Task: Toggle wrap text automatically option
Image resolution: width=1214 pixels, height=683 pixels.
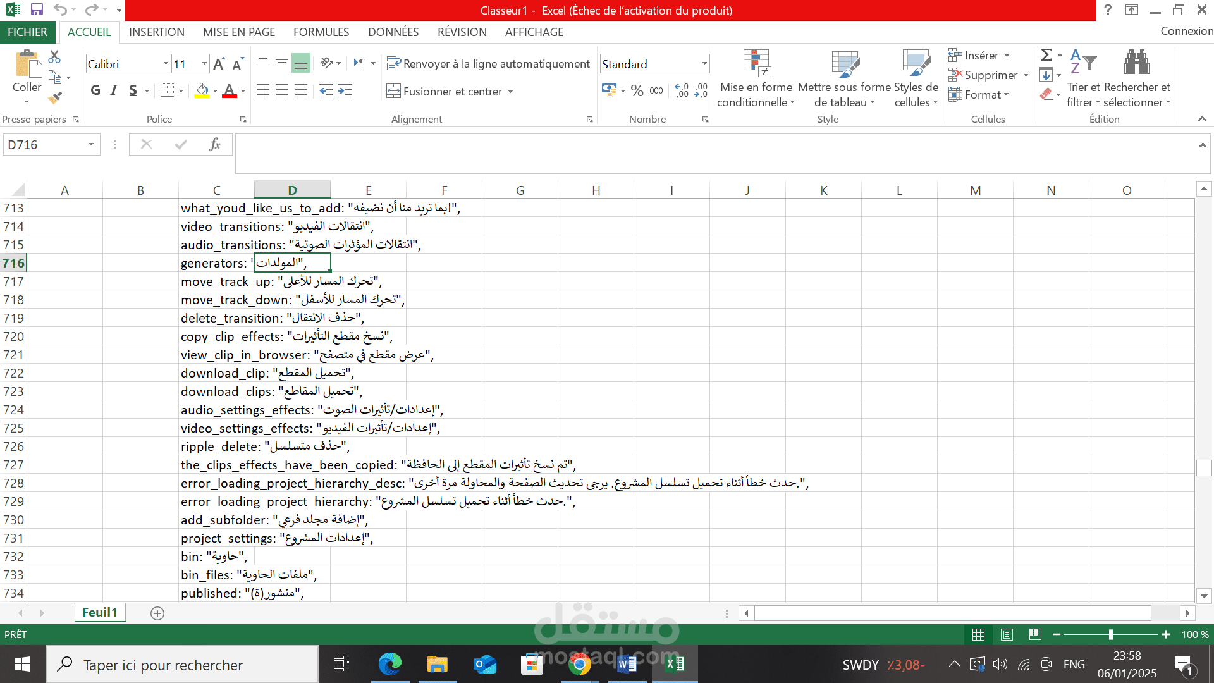Action: (488, 64)
